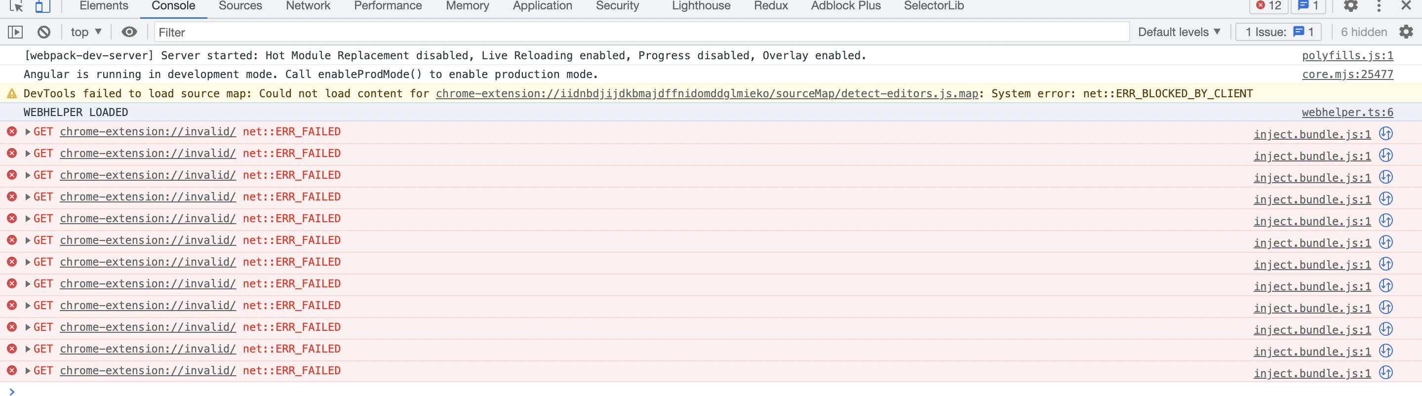Open the Application tab

point(542,6)
